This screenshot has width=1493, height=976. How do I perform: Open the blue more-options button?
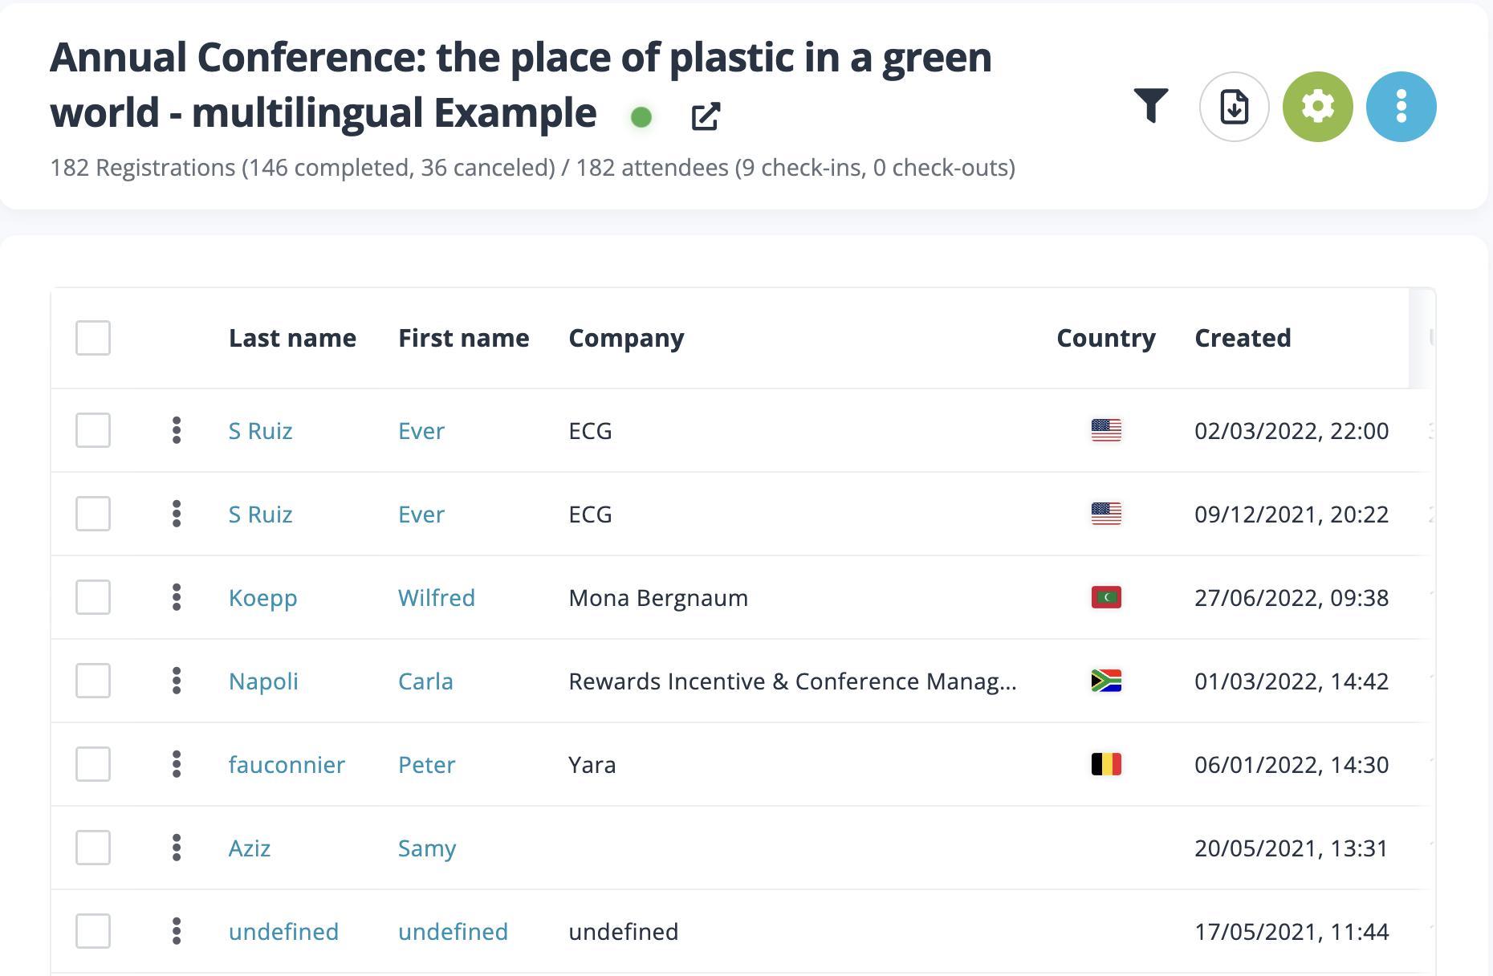click(x=1401, y=107)
